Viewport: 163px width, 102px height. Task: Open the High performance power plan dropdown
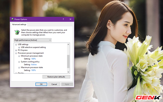click(x=33, y=40)
